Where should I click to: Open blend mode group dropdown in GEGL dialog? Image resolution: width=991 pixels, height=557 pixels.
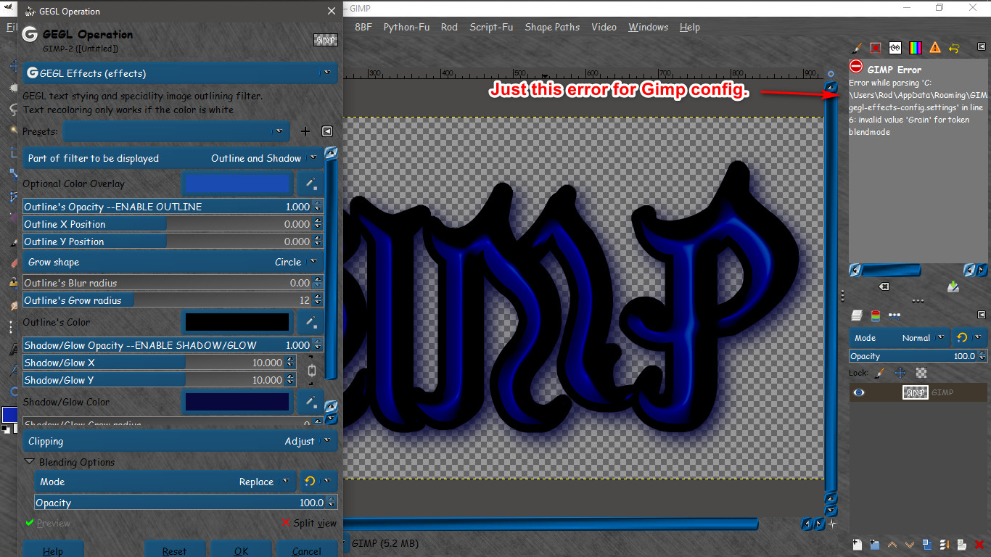pyautogui.click(x=318, y=482)
